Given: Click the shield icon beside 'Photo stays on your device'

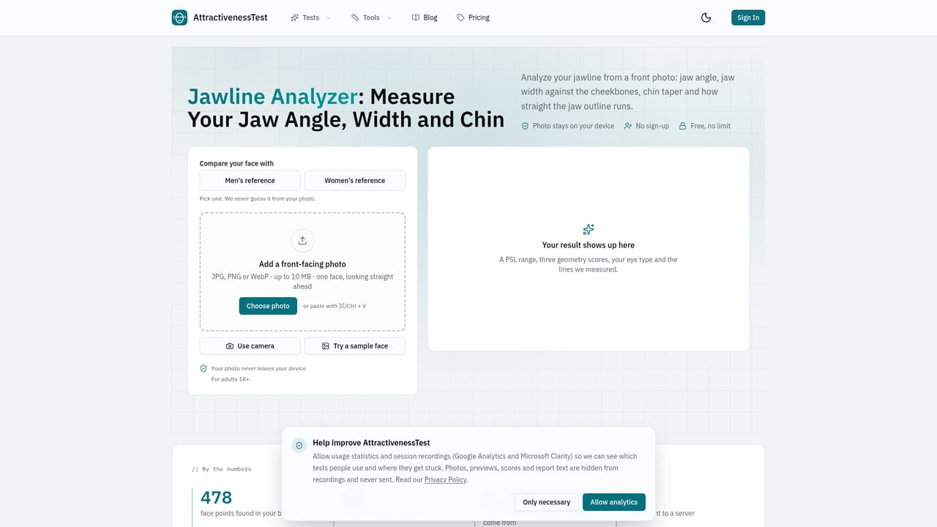Looking at the screenshot, I should click(x=525, y=126).
